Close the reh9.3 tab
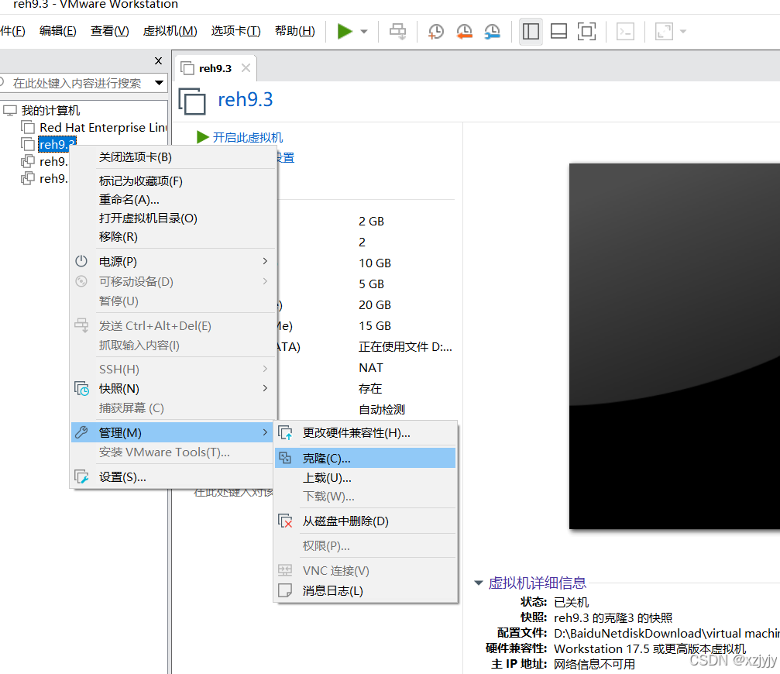This screenshot has width=780, height=674. tap(246, 68)
